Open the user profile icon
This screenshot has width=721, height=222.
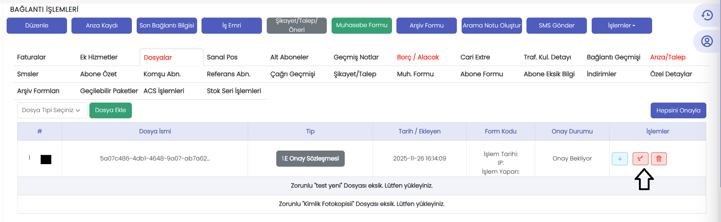click(707, 41)
